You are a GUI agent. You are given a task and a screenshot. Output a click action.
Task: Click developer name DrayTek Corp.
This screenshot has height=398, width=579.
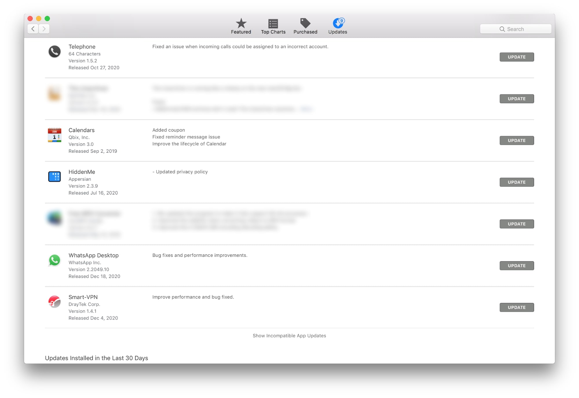point(84,304)
